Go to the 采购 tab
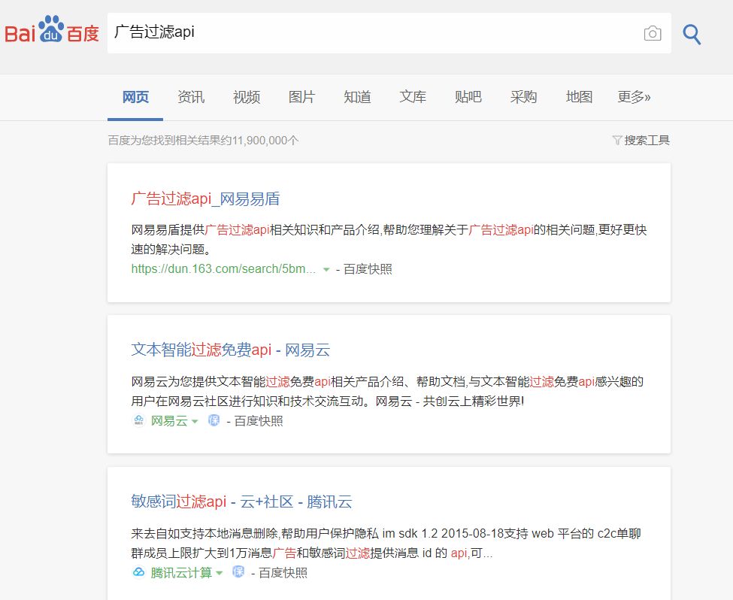The image size is (733, 600). point(523,97)
